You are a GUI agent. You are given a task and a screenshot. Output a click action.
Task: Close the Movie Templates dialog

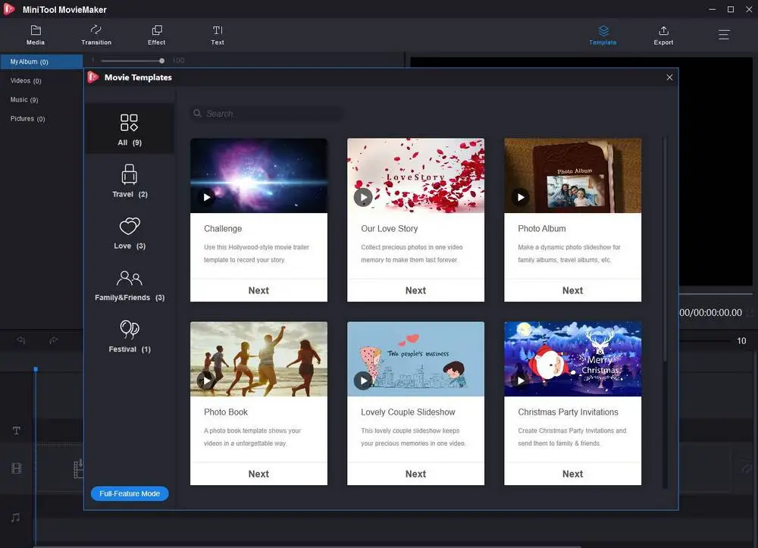pos(669,77)
